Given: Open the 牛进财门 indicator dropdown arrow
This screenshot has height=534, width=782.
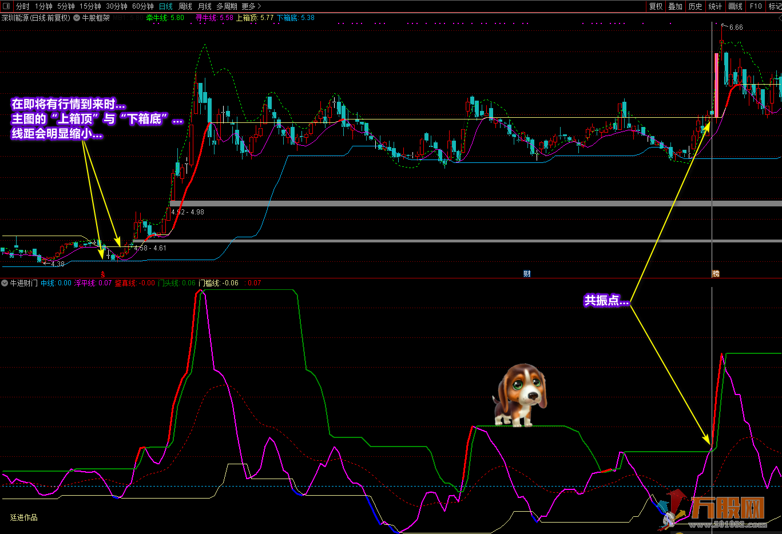Looking at the screenshot, I should coord(5,283).
